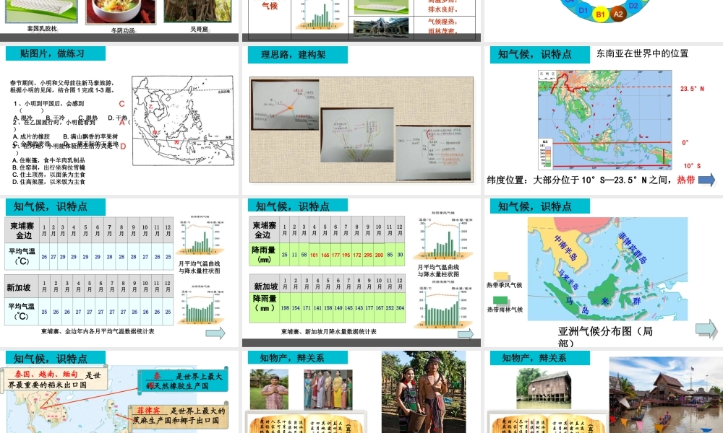Click the teal banner about 天然橡胶生产国
This screenshot has height=433, width=723.
184,380
